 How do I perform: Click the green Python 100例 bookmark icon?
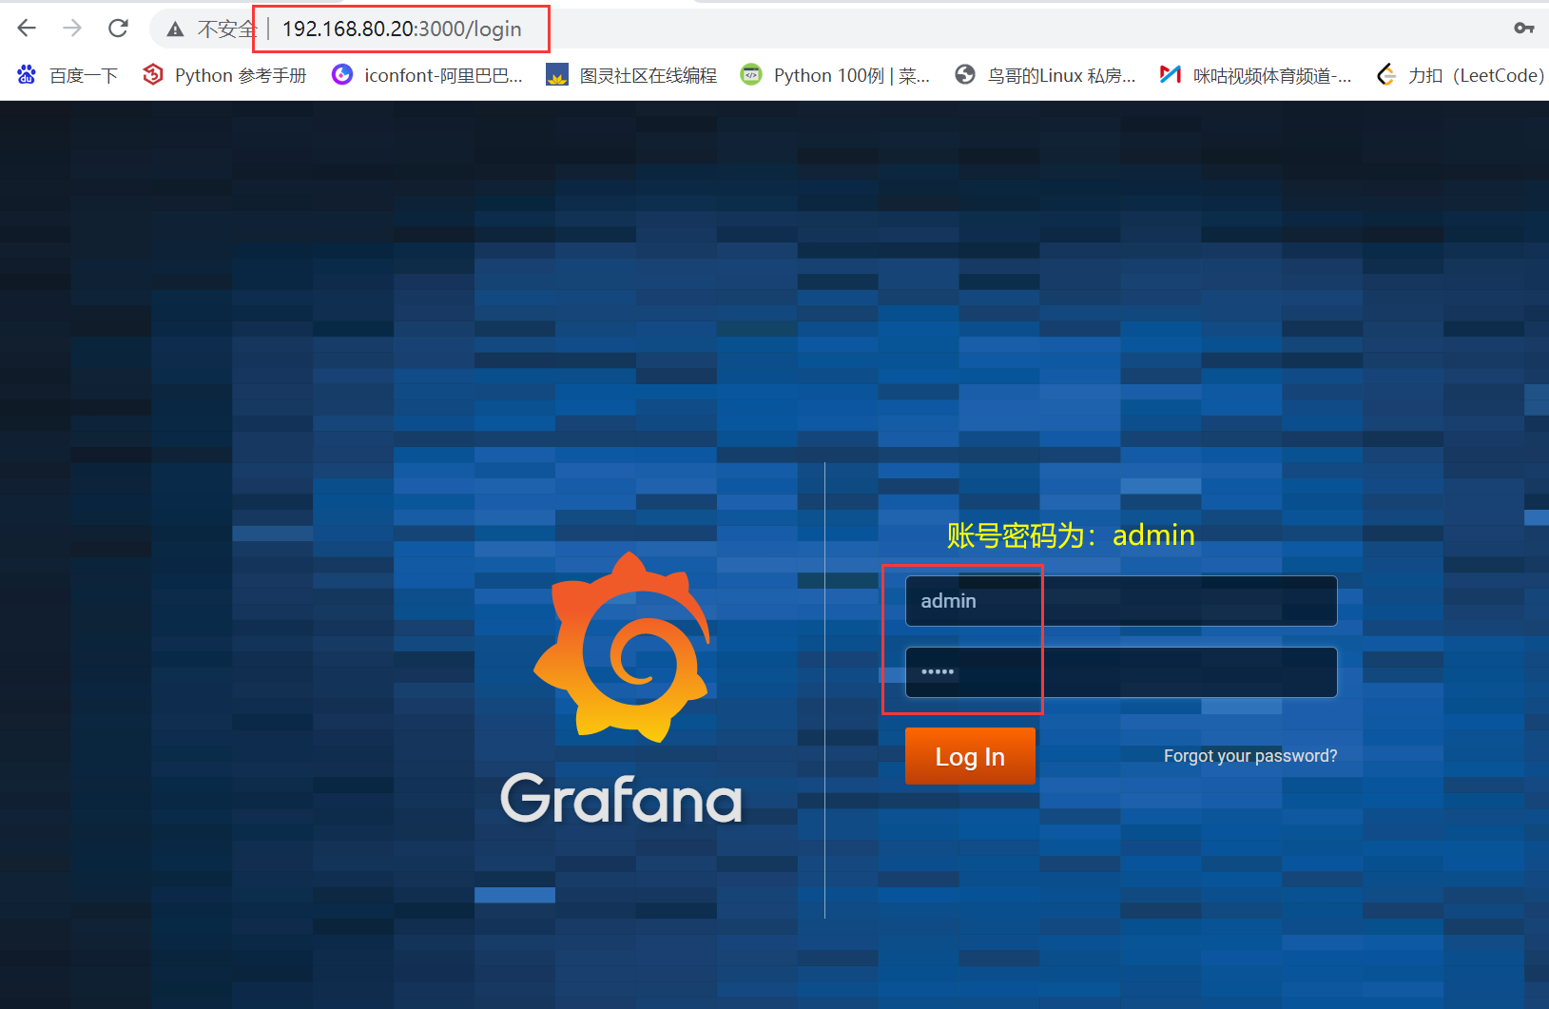coord(751,74)
